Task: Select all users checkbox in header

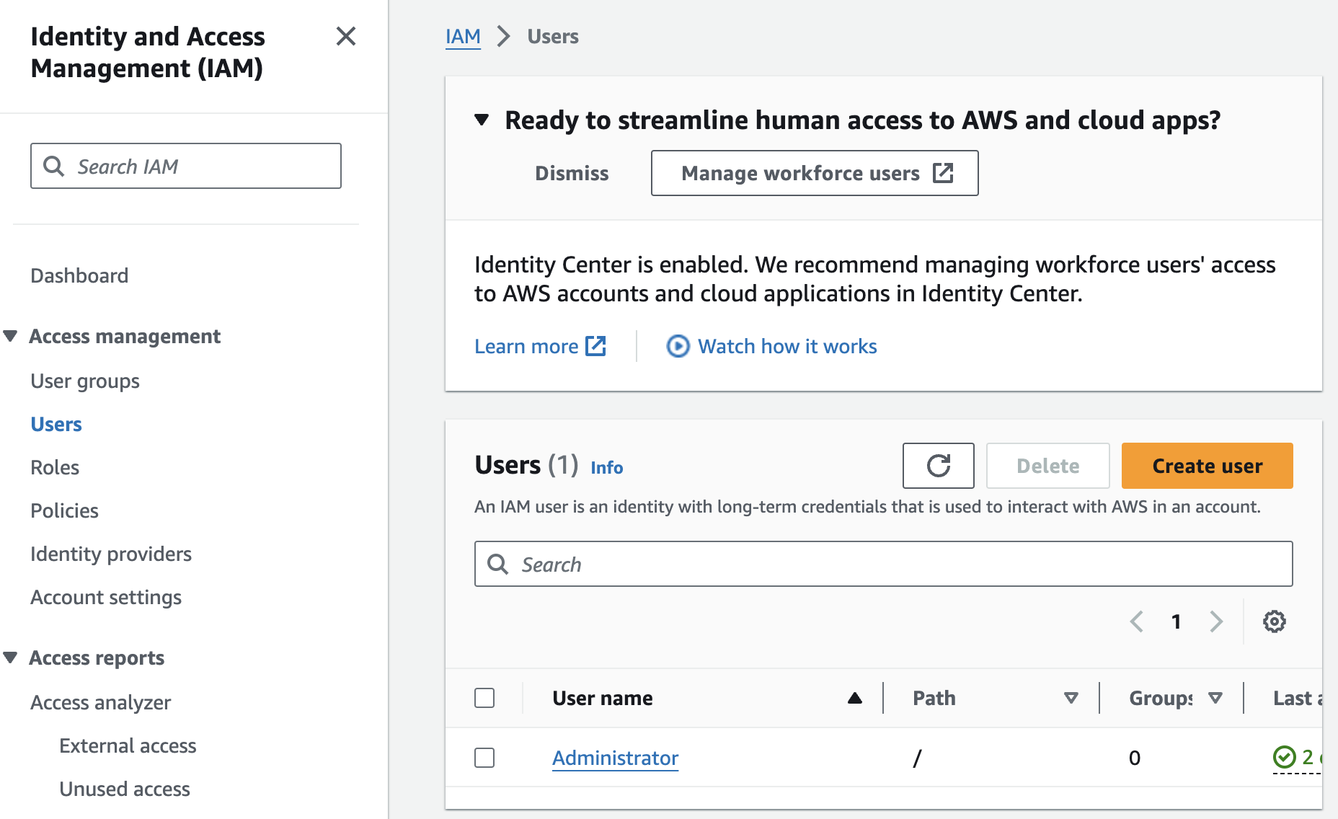Action: (x=484, y=698)
